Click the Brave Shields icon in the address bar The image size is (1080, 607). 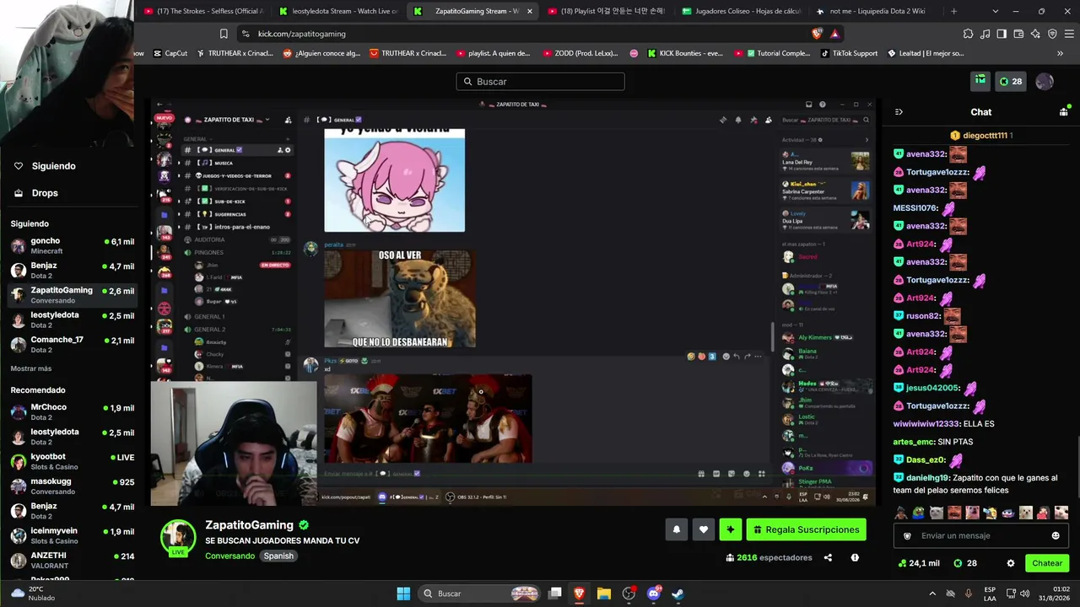817,34
